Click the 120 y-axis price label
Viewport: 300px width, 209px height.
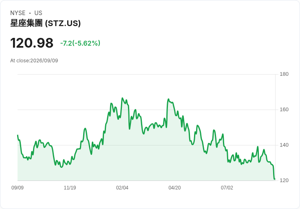(284, 180)
